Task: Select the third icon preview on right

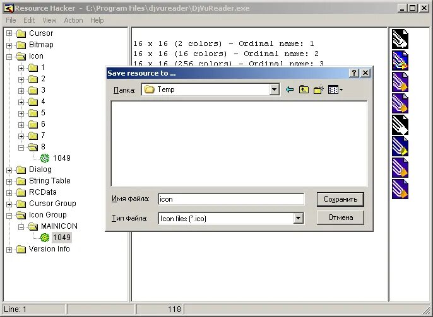Action: [400, 82]
